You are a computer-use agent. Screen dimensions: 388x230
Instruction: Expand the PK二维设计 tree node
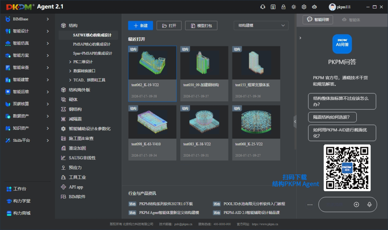(x=70, y=62)
